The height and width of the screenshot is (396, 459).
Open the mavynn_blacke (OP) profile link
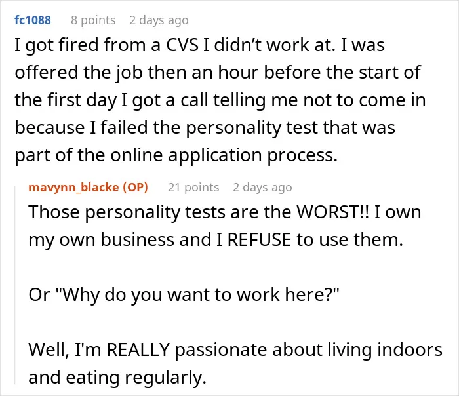pos(88,188)
